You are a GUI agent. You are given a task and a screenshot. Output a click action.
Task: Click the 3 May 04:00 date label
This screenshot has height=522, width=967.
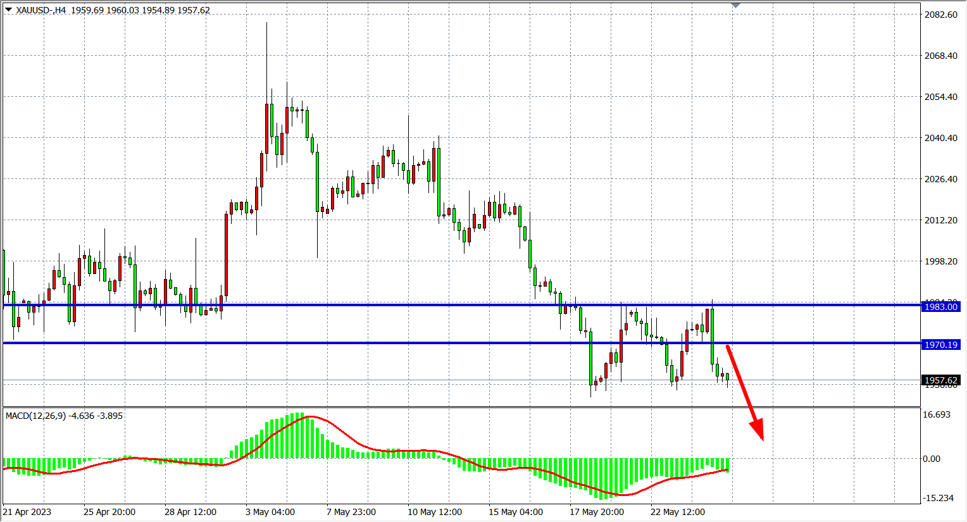[x=270, y=512]
